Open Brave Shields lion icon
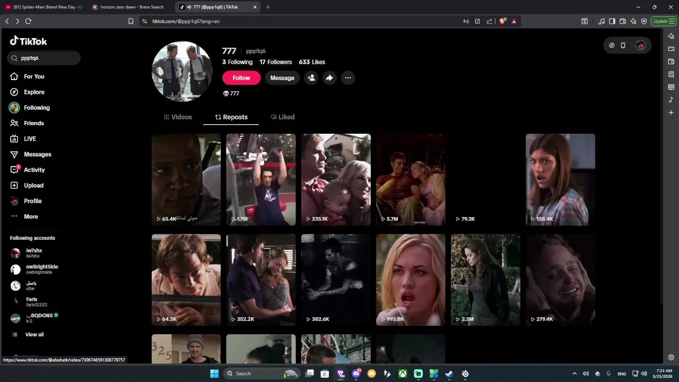 [x=502, y=21]
